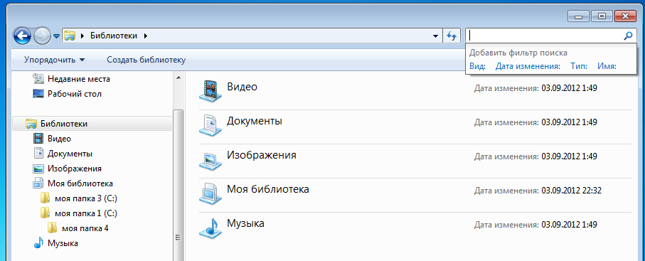The height and width of the screenshot is (261, 645).
Task: Select Рабочий стол in navigation pane
Action: coord(75,94)
